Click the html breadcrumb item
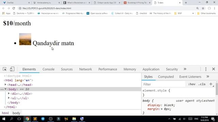Viewport: 218px width, 122px height. click(5, 113)
